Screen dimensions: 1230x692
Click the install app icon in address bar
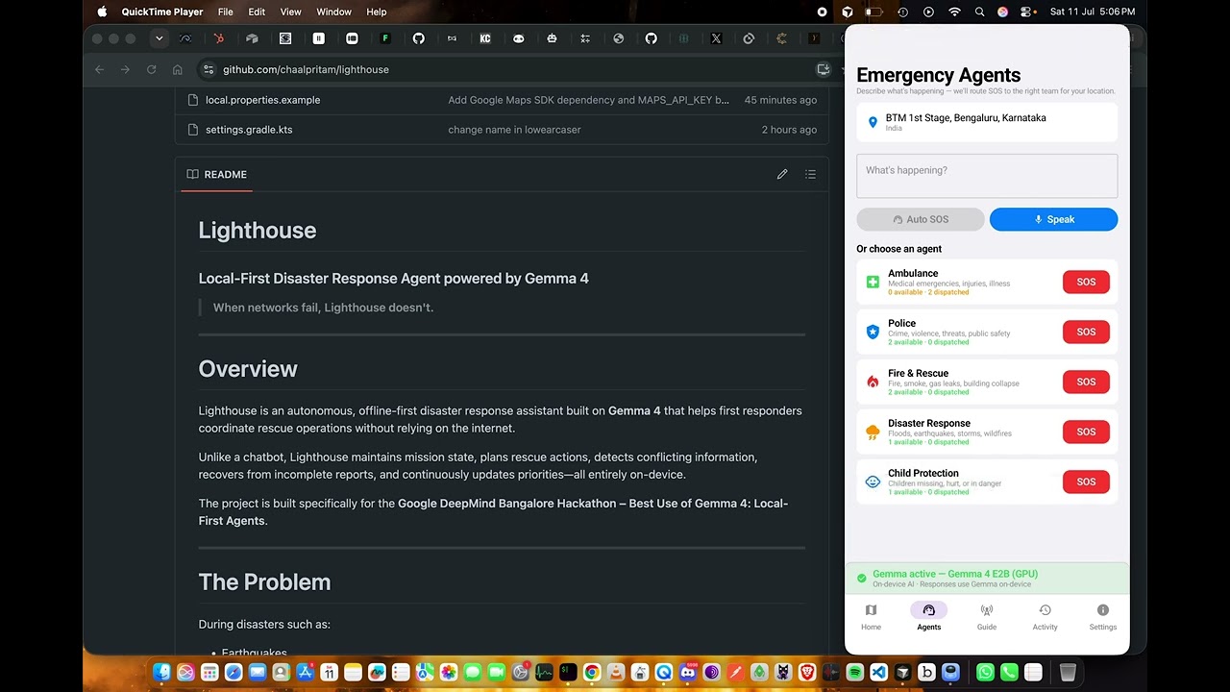click(x=823, y=69)
